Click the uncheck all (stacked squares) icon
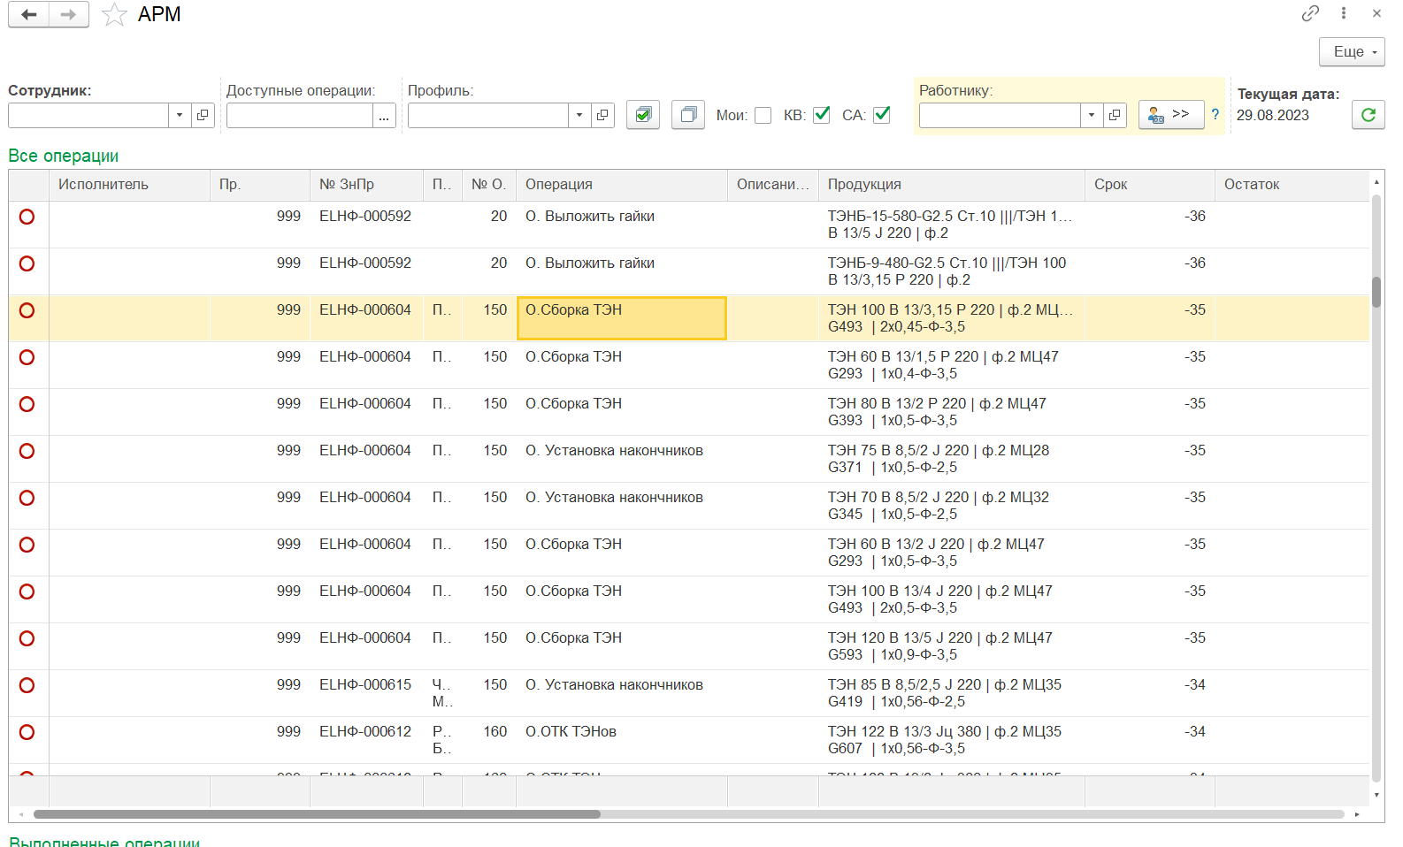The image size is (1403, 847). (x=687, y=115)
